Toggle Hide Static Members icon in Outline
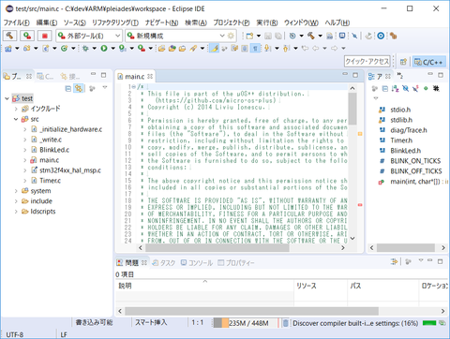Image resolution: width=450 pixels, height=339 pixels. click(415, 89)
